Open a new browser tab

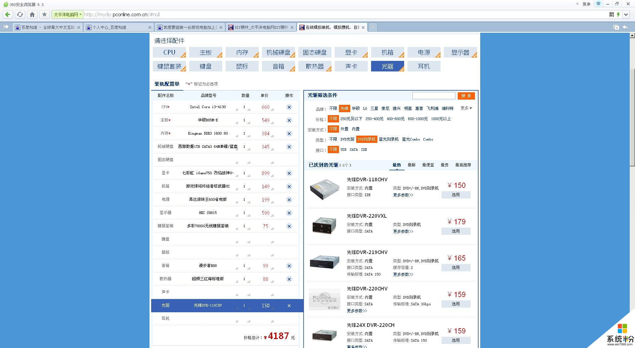(x=373, y=27)
